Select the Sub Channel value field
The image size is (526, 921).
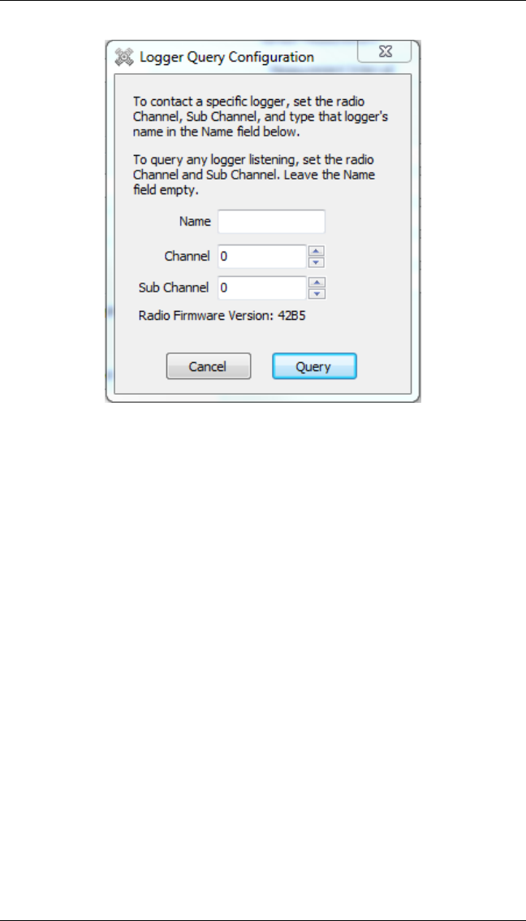click(262, 288)
